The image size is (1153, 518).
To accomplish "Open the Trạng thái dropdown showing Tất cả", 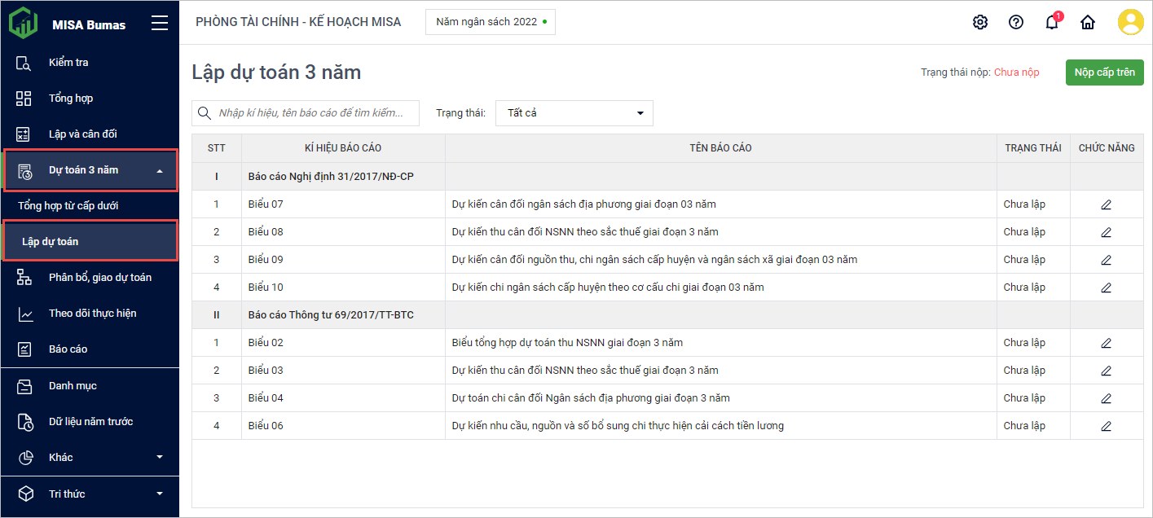I will coord(574,113).
